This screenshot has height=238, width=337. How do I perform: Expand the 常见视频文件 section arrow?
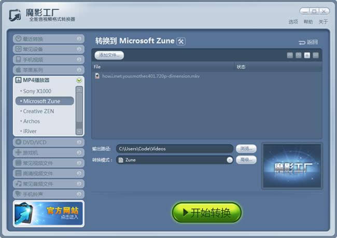coord(79,163)
